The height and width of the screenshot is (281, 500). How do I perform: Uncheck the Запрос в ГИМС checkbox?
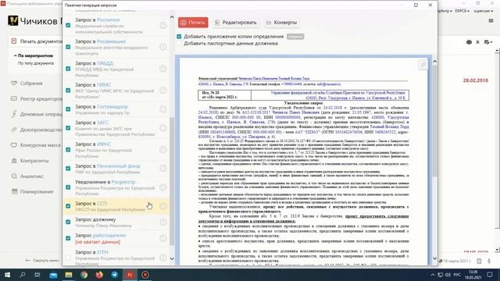(x=68, y=91)
